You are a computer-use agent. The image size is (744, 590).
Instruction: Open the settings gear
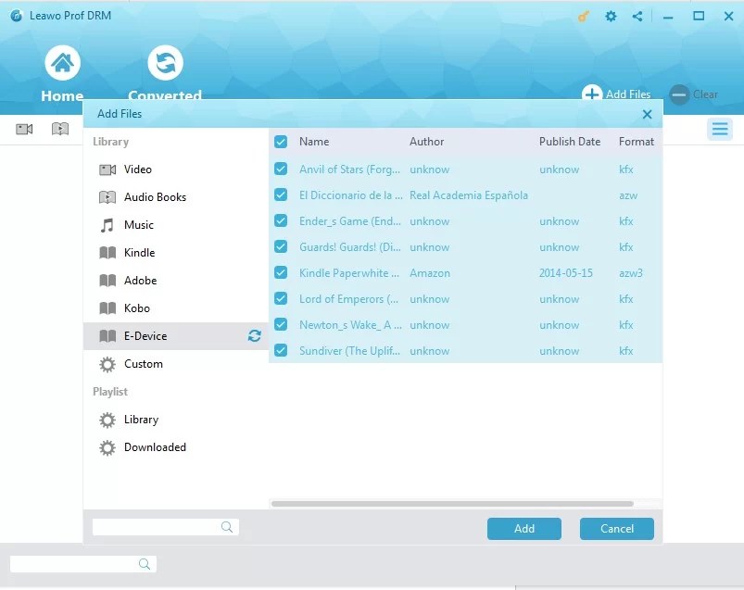tap(611, 16)
